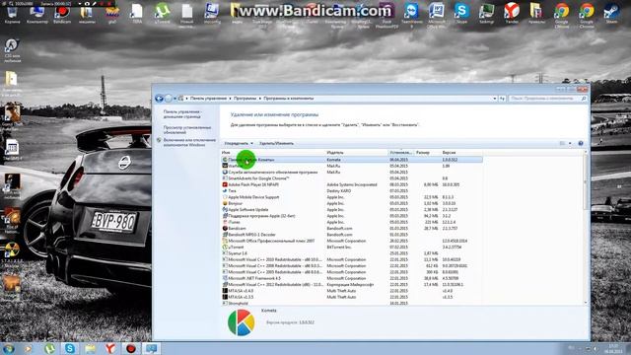Open Просмотр установленных обновлений link

click(187, 129)
